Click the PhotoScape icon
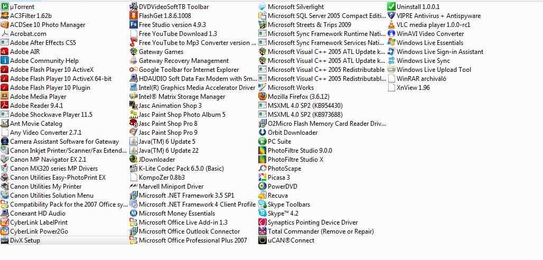543x260 pixels. [262, 169]
